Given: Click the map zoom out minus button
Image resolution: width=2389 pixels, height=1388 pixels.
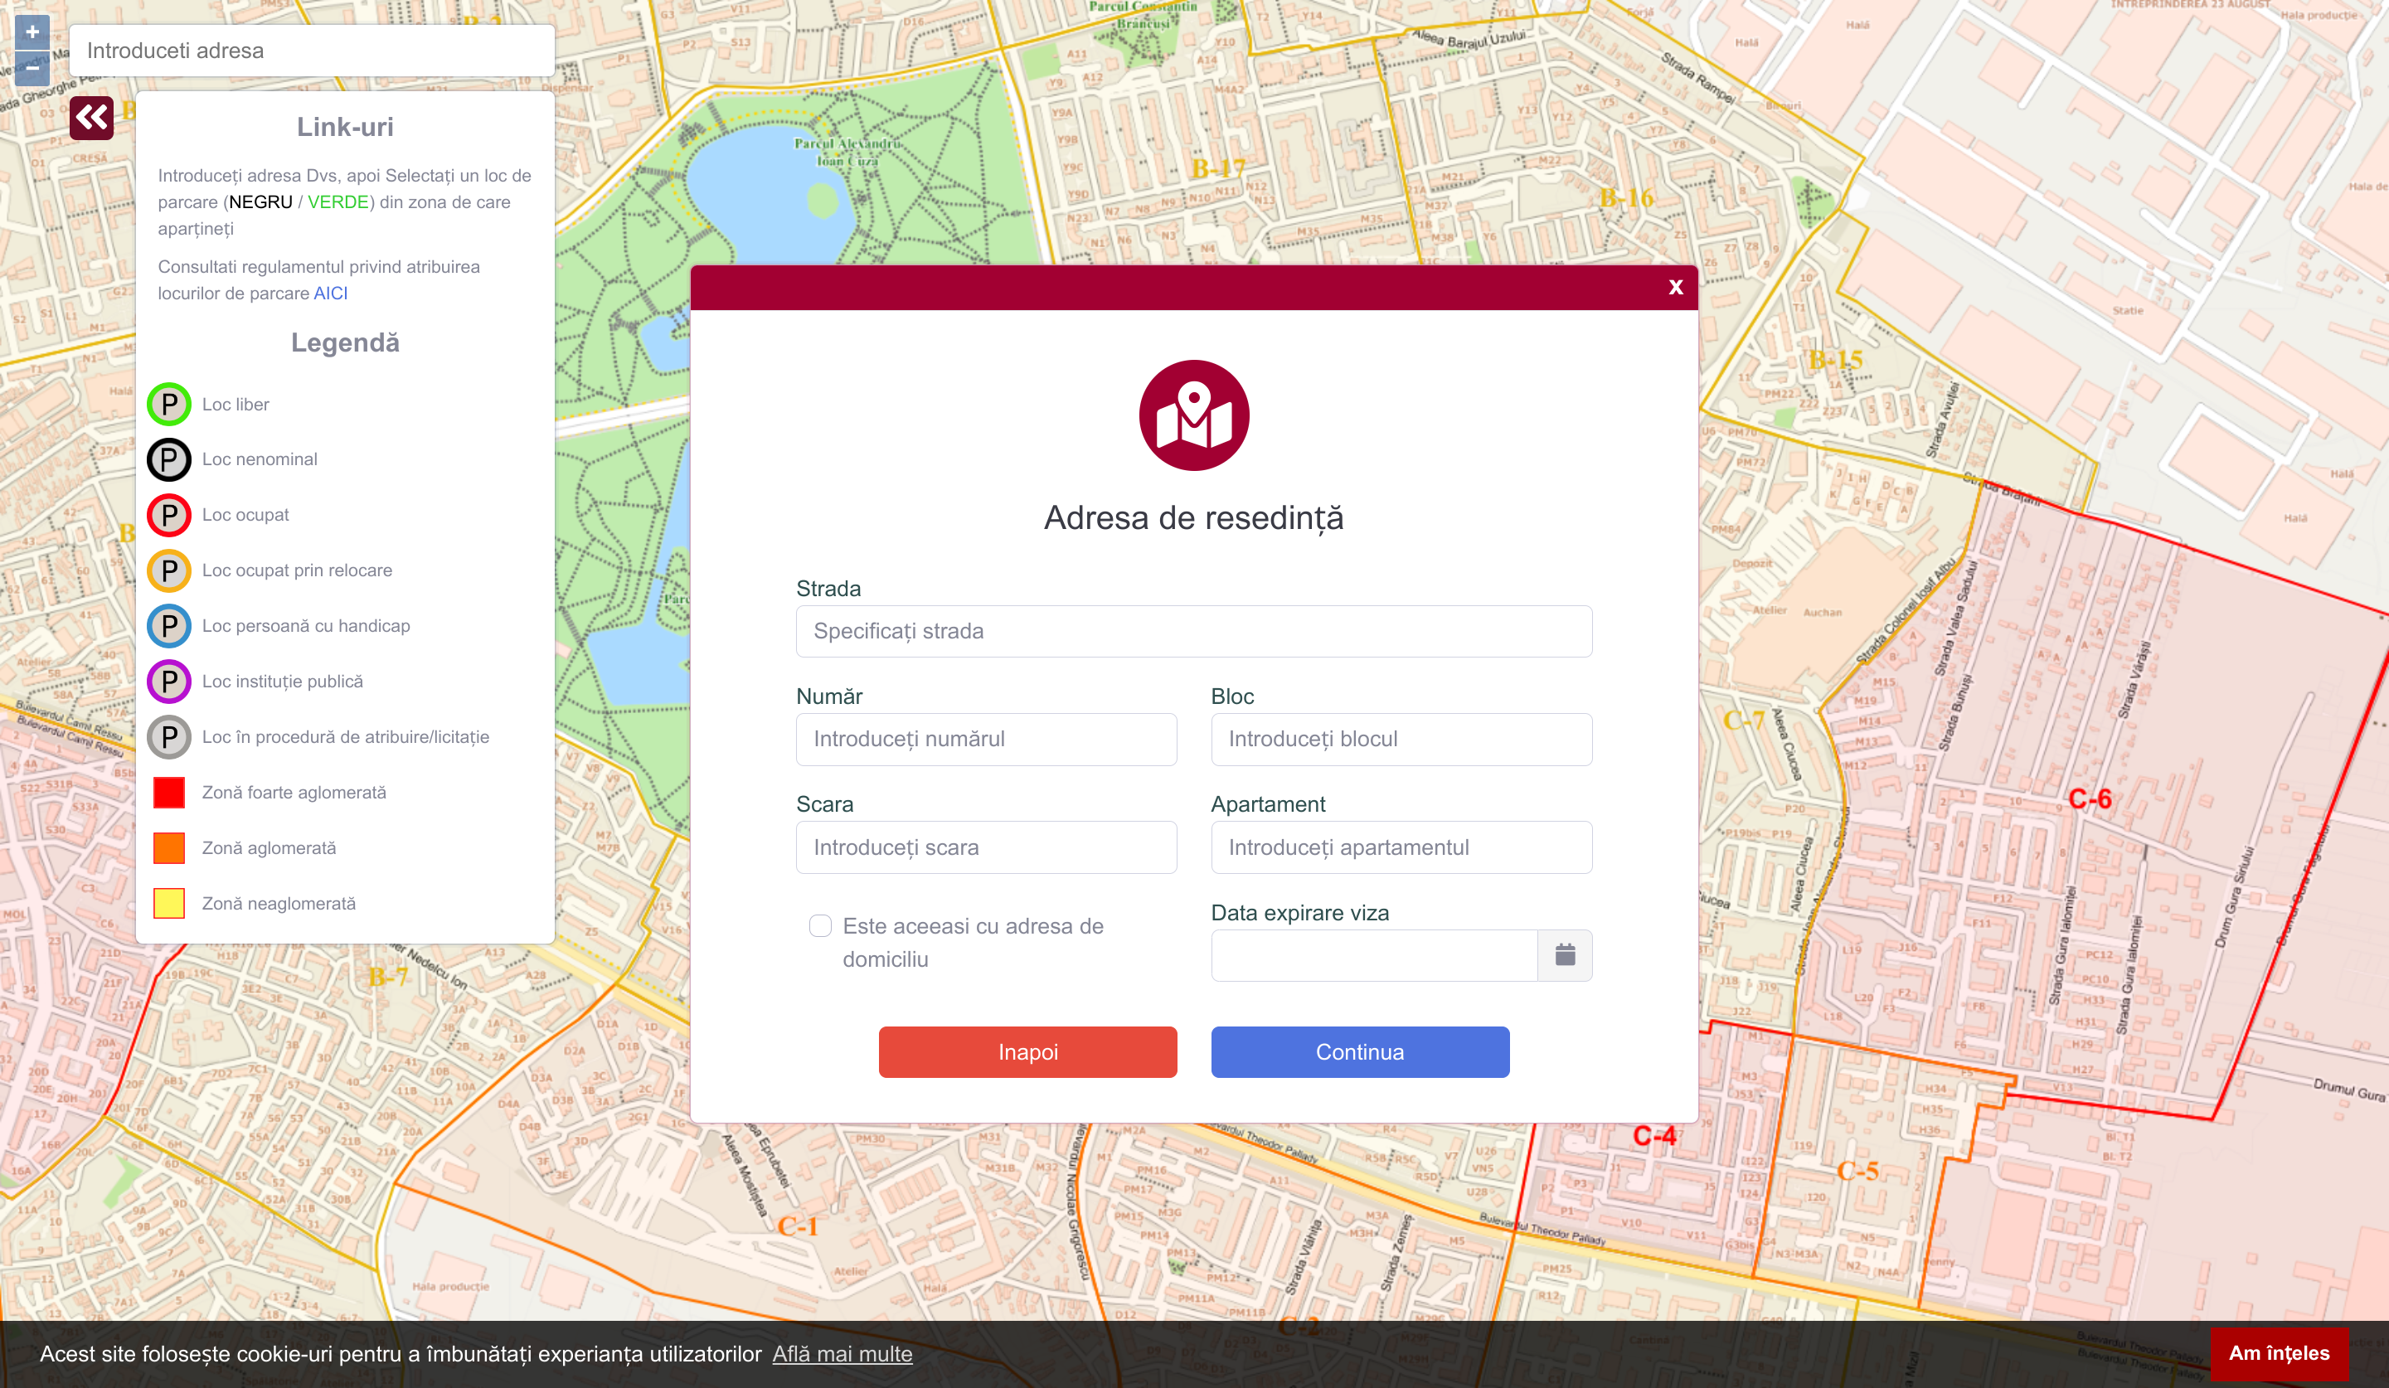Looking at the screenshot, I should coord(32,68).
